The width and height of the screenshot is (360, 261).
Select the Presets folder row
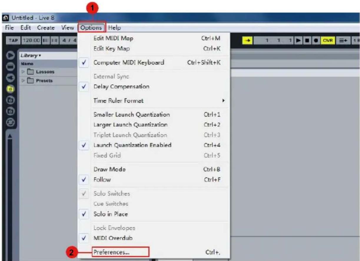(x=48, y=80)
